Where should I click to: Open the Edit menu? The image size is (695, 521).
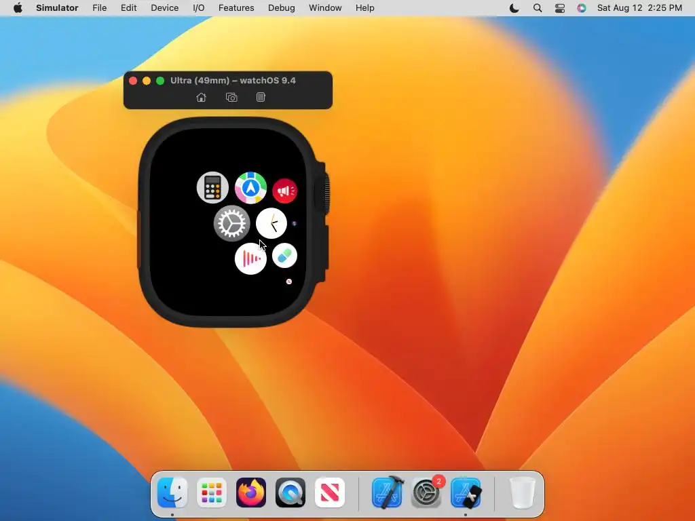coord(128,8)
